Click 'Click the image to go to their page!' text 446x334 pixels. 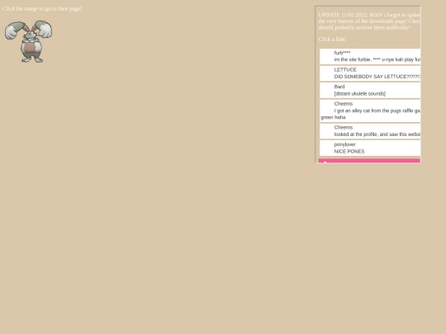pos(42,8)
